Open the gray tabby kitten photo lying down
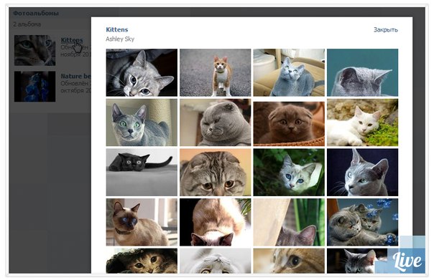Image resolution: width=434 pixels, height=280 pixels. [x=142, y=72]
